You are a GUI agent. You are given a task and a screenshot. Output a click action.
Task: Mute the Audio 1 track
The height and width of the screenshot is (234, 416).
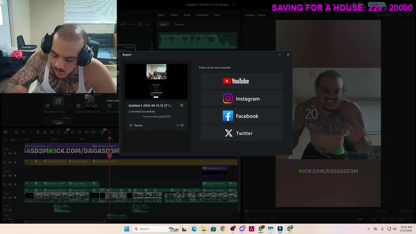(x=10, y=210)
